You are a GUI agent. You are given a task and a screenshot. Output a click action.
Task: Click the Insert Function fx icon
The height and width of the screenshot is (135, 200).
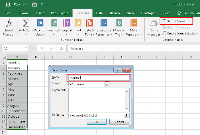coord(9,23)
